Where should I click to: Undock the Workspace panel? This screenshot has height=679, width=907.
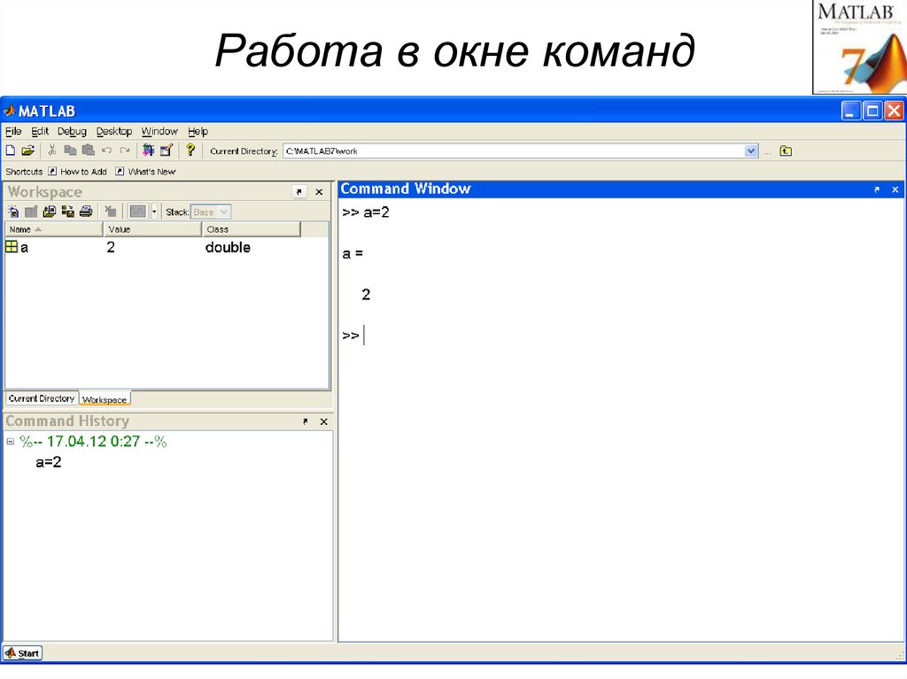point(299,192)
